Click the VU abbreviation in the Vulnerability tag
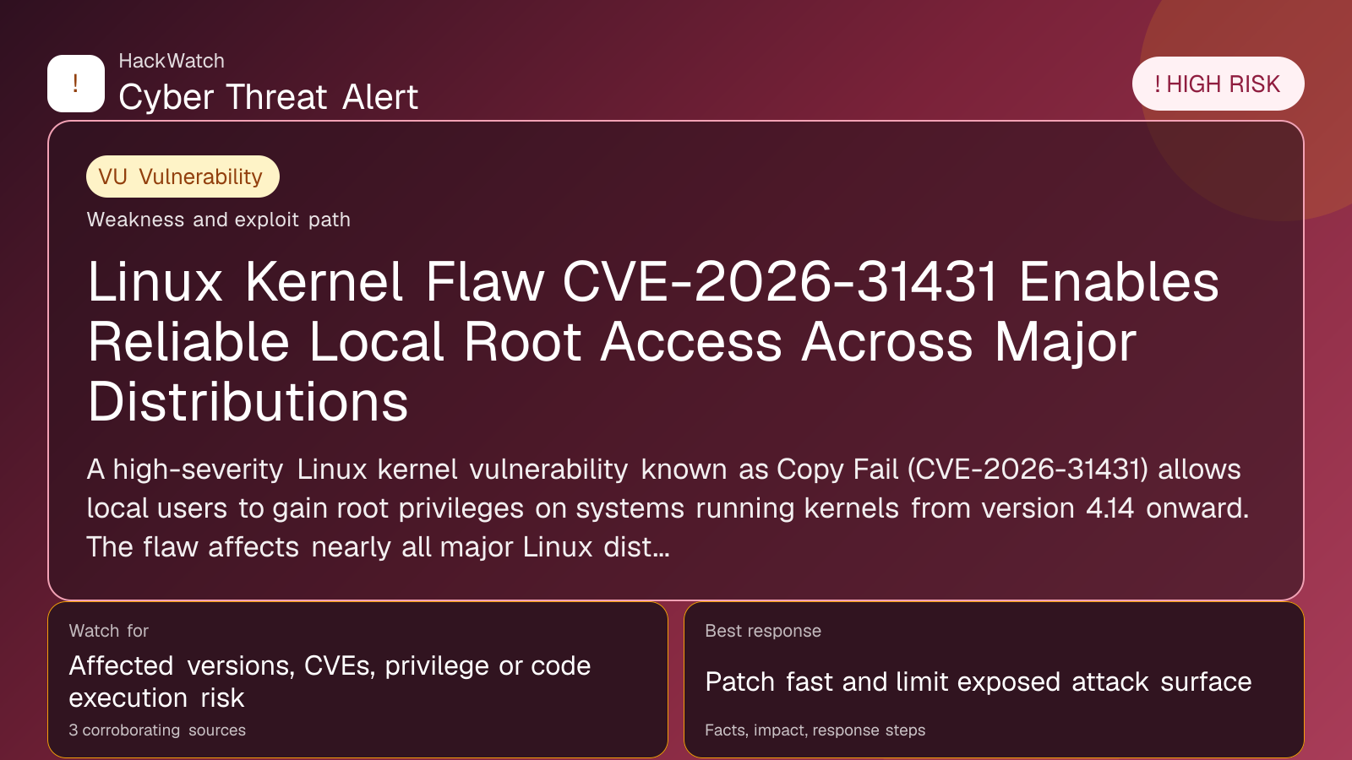This screenshot has width=1352, height=760. point(112,176)
